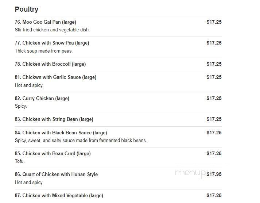Image resolution: width=260 pixels, height=203 pixels.
Task: Click the Curry Chicken $17.25 price
Action: tap(214, 98)
